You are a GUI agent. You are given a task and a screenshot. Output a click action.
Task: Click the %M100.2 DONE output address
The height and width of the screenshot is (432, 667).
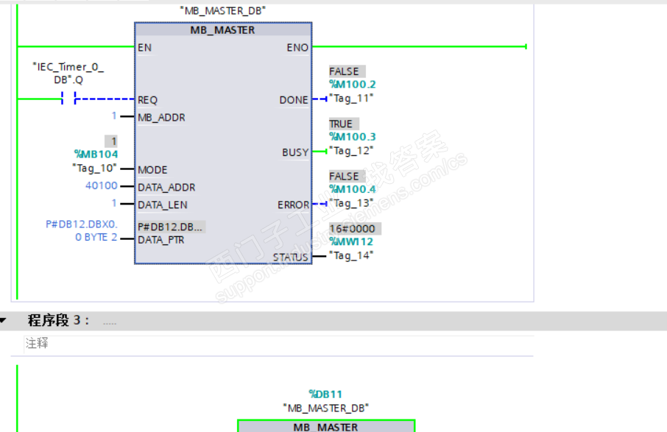pos(353,85)
